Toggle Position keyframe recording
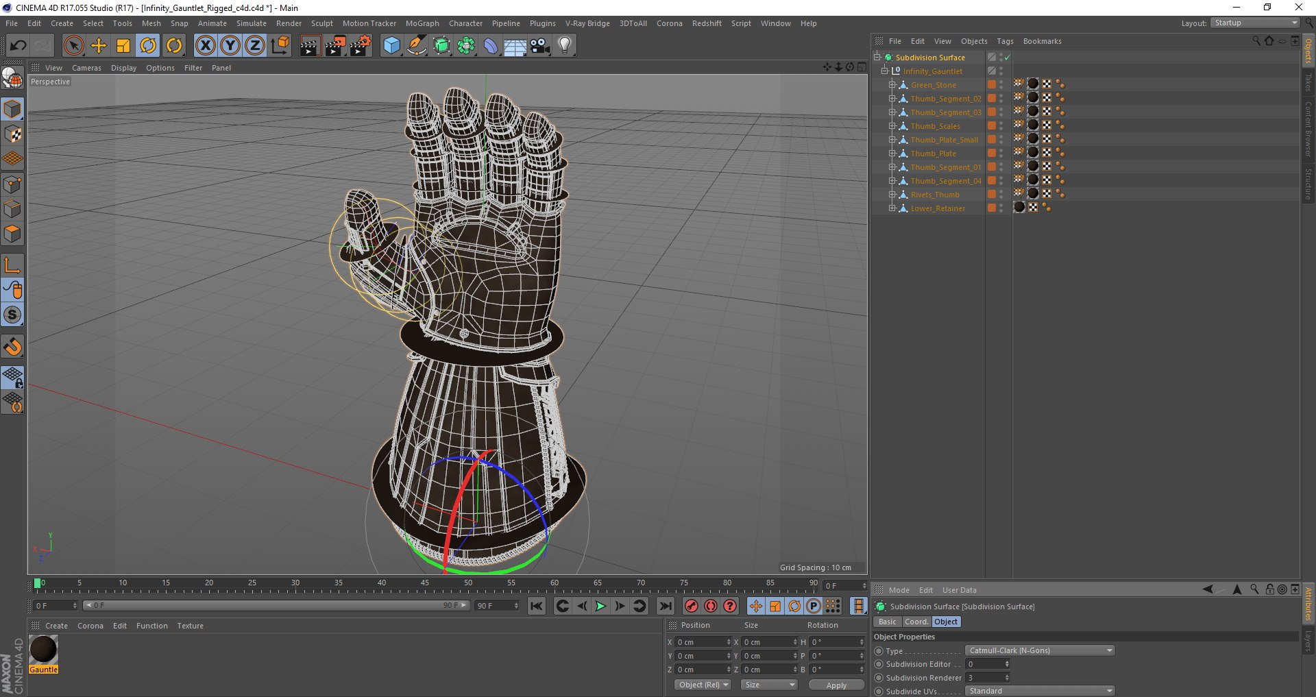1316x697 pixels. click(755, 606)
